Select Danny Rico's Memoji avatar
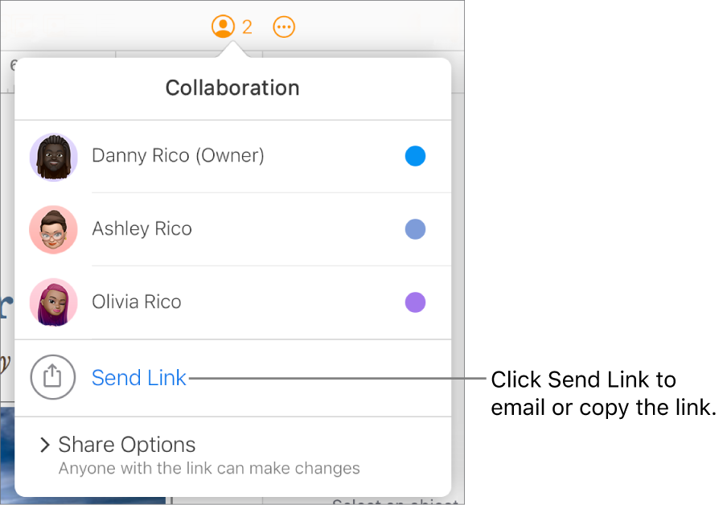The image size is (727, 505). click(x=53, y=157)
